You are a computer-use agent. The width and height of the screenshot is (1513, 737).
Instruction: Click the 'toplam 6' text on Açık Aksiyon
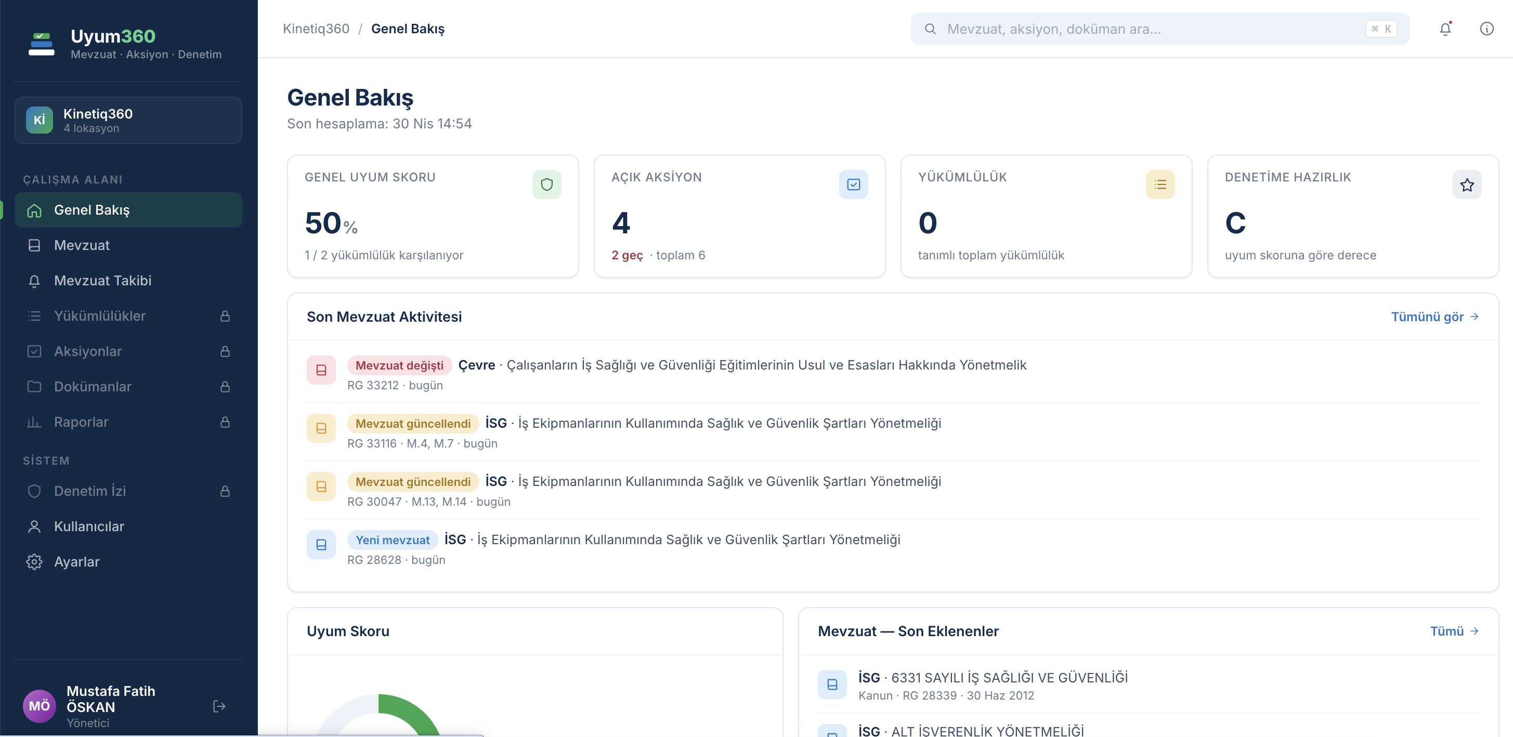(681, 255)
